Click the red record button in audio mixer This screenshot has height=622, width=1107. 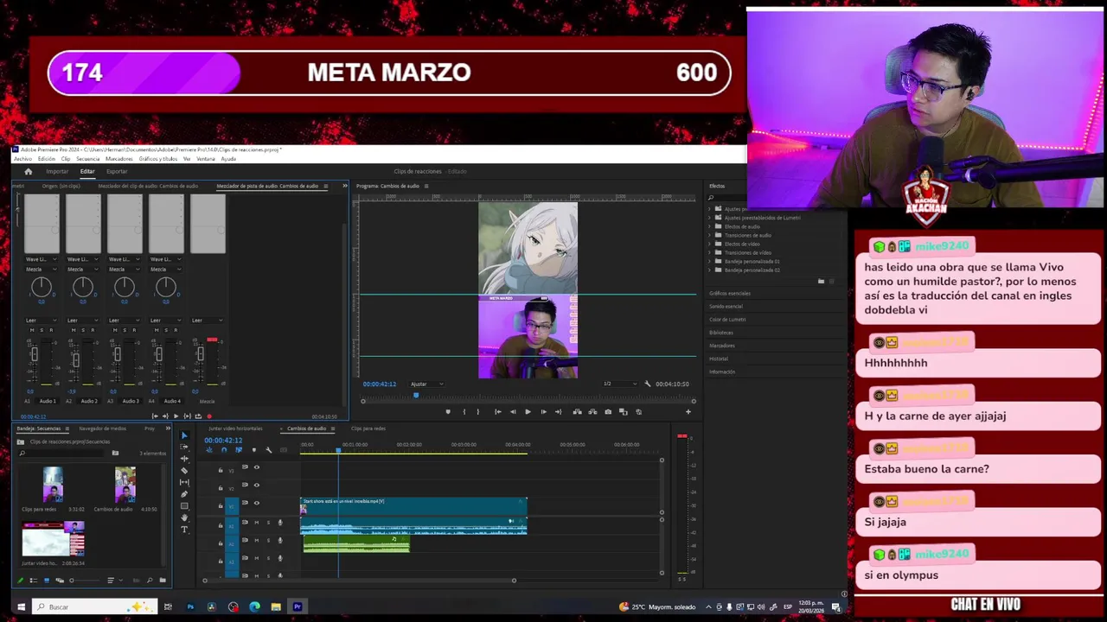(209, 416)
